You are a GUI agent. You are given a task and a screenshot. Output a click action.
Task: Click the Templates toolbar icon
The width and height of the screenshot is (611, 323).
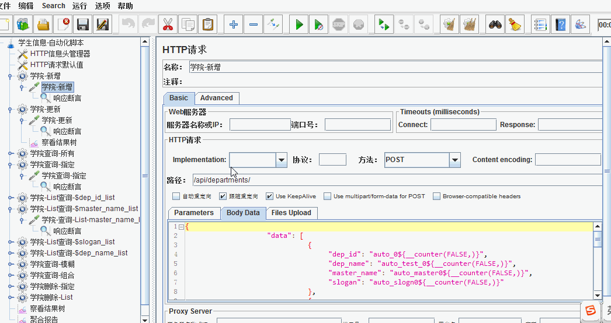pos(23,24)
